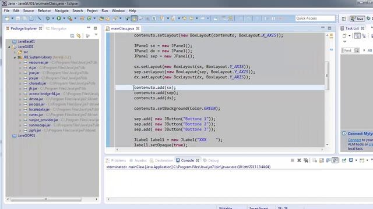Click the Categorized icon in Task List
Viewport: 373px width, 209px height.
click(357, 36)
